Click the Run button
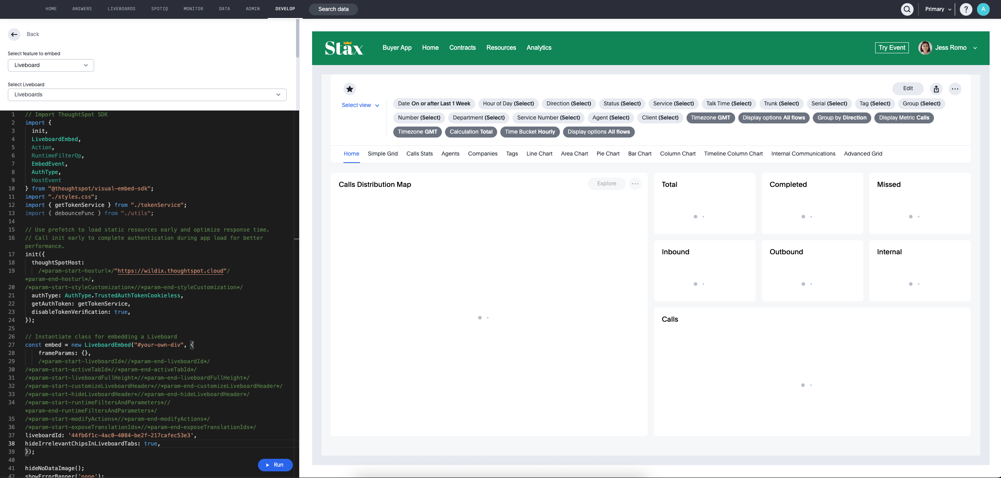This screenshot has height=478, width=1001. [x=275, y=465]
